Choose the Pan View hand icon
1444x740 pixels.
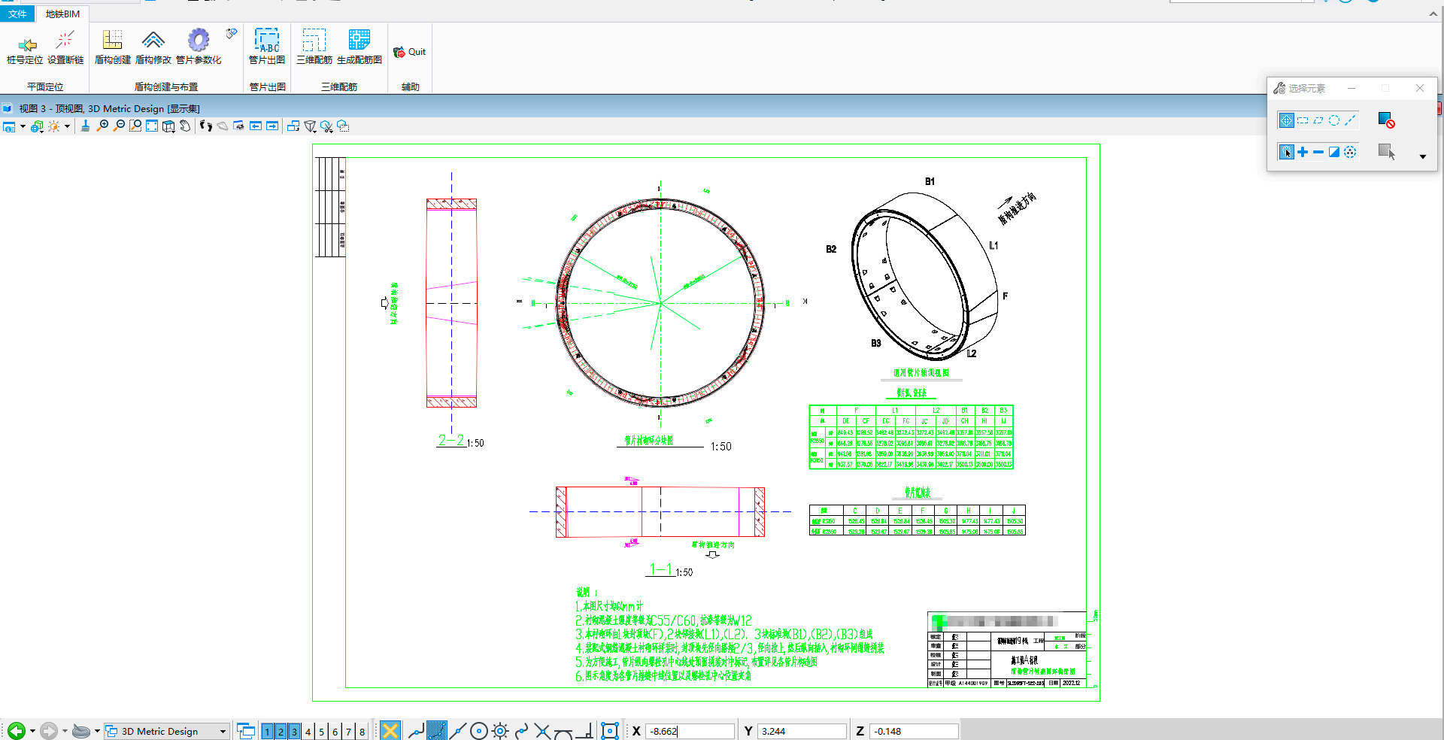coord(185,126)
